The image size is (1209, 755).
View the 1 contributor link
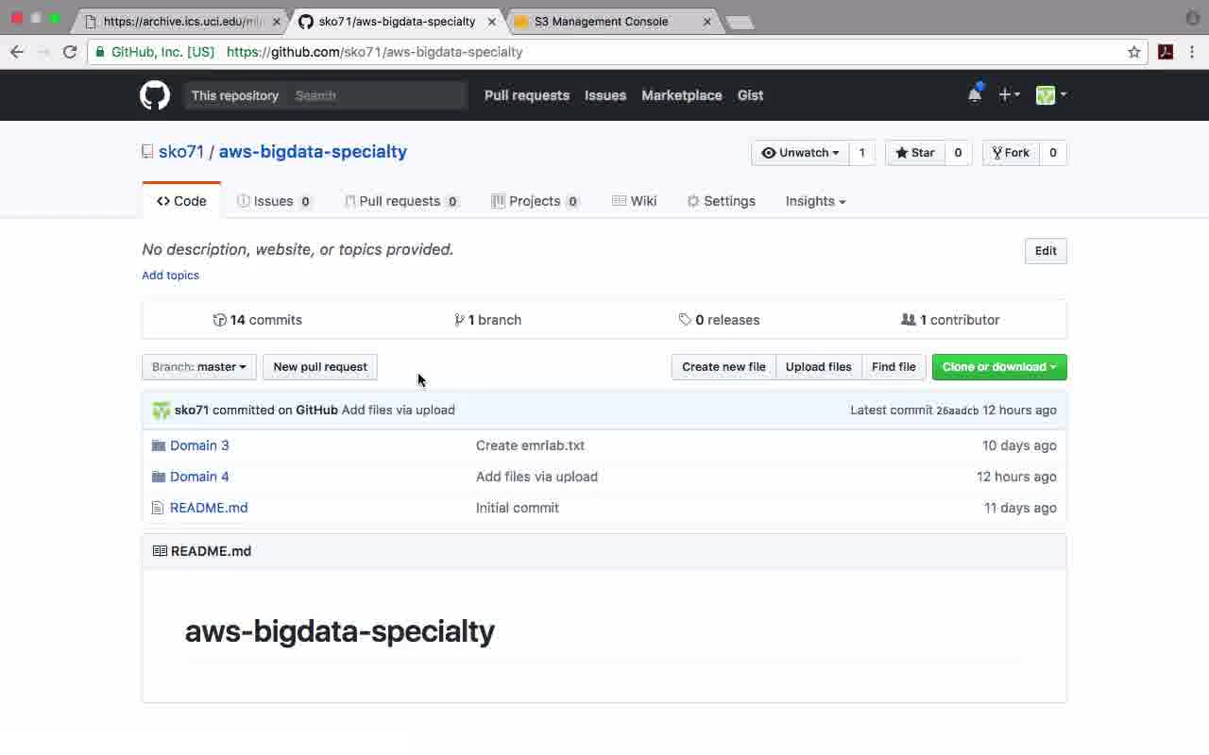(x=950, y=320)
